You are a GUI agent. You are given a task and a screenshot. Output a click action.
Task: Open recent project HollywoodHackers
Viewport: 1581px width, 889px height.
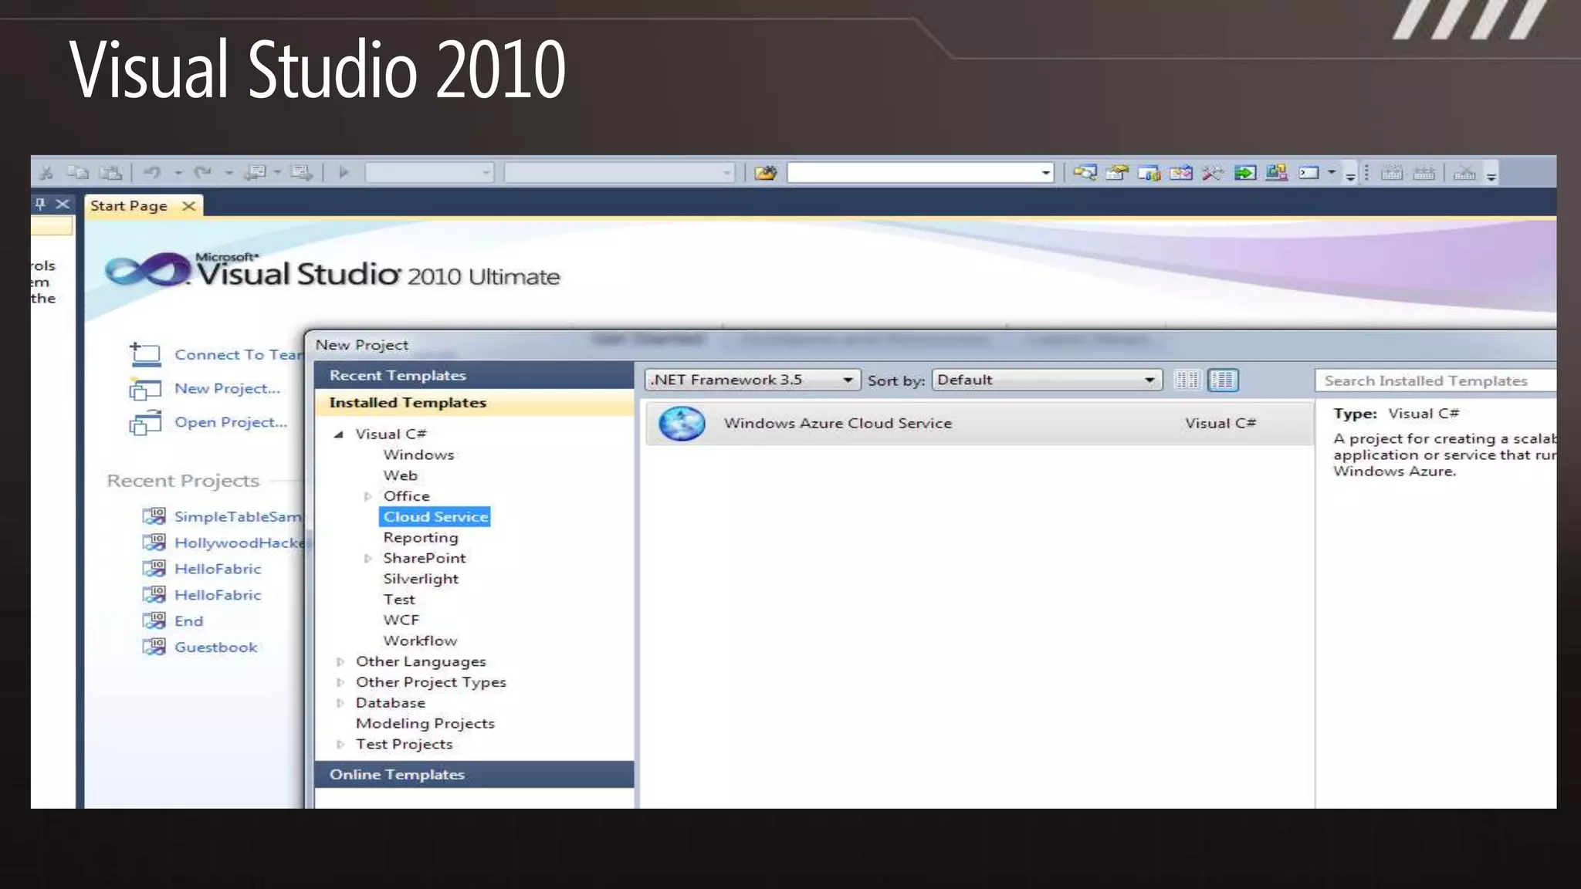pyautogui.click(x=239, y=543)
